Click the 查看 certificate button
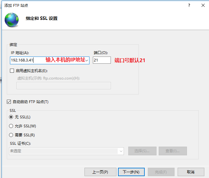Viewport: 209px width, 178px height. pos(173,151)
